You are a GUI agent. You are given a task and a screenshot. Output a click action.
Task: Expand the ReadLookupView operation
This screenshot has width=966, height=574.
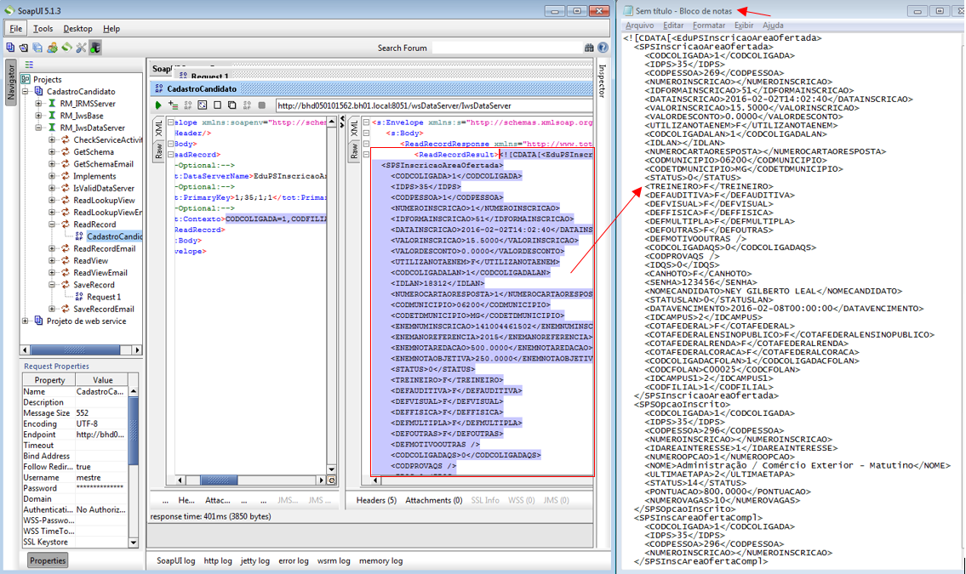(x=52, y=200)
